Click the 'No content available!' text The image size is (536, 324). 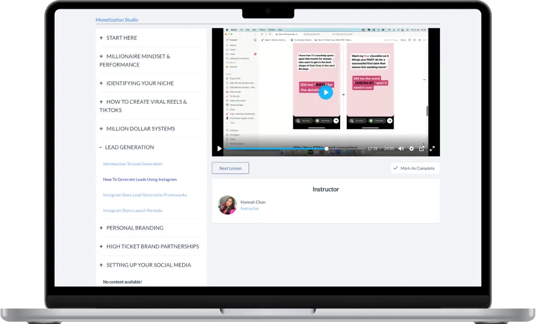click(x=122, y=282)
